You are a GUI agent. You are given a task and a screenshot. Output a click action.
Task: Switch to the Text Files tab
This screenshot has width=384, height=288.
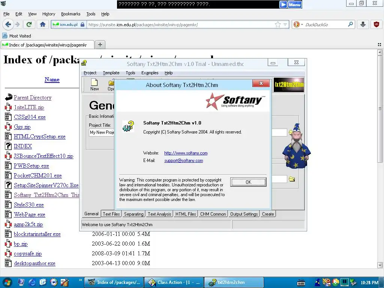pos(111,214)
